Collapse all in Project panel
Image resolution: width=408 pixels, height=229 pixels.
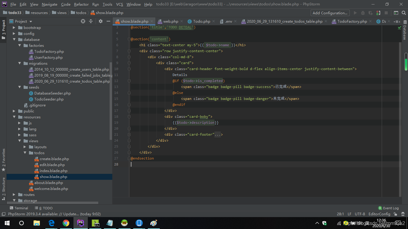click(91, 21)
